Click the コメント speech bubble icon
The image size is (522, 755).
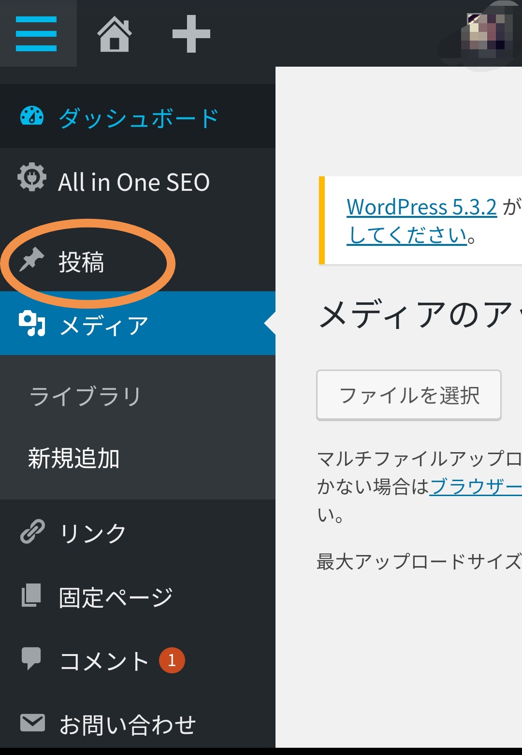32,658
